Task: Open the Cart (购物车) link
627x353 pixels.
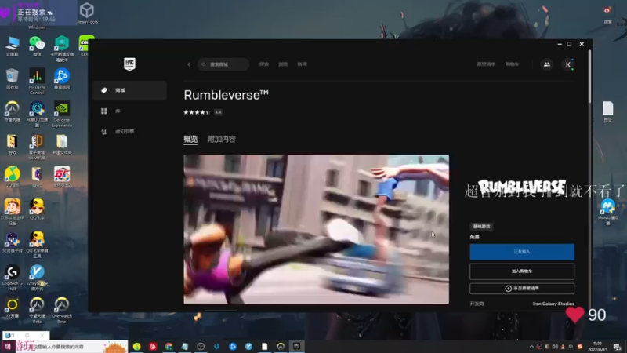Action: tap(512, 64)
